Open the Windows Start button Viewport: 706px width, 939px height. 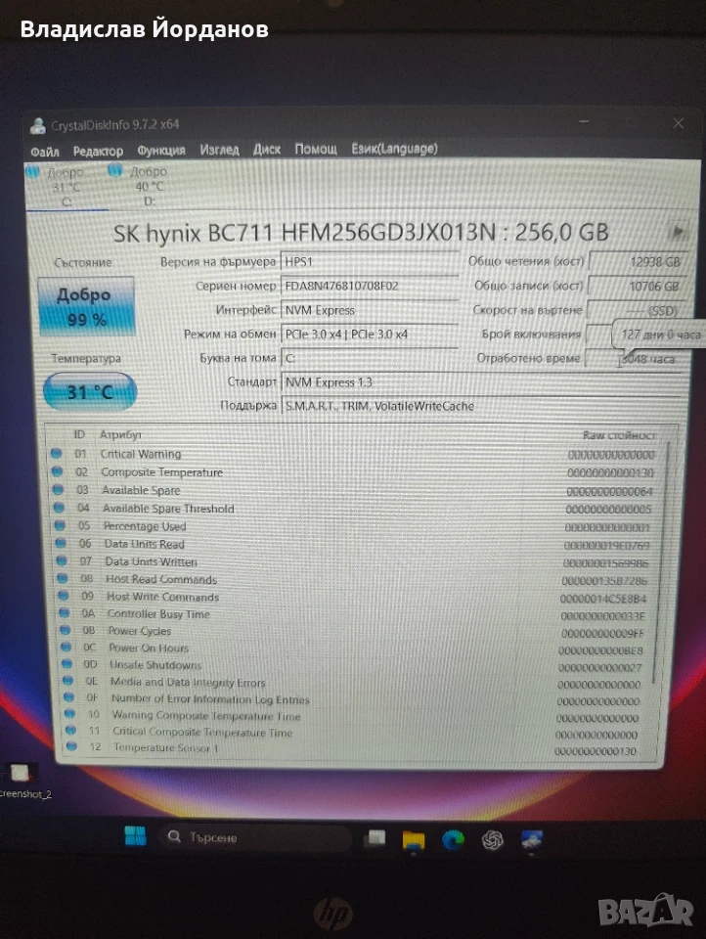135,836
